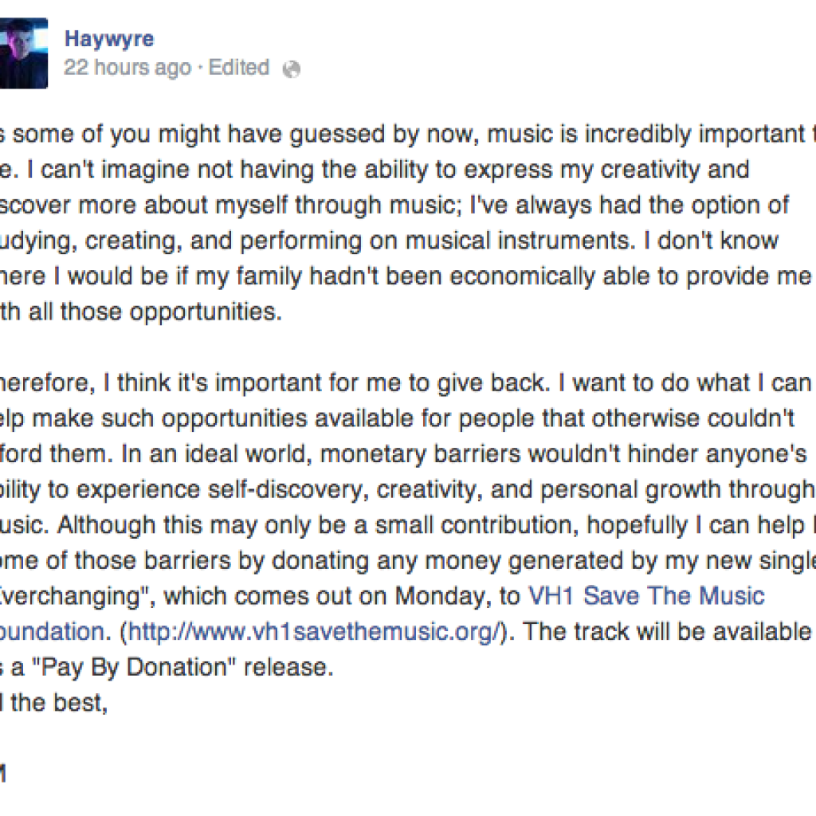Click the phrase "incredibly important"
816x816 pixels.
pos(685,134)
